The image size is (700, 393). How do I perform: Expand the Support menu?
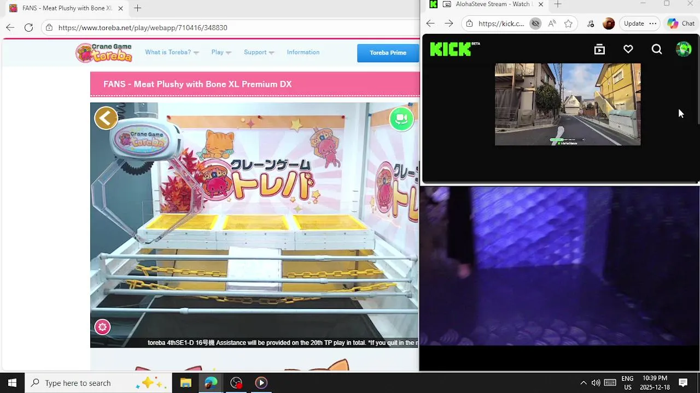259,52
